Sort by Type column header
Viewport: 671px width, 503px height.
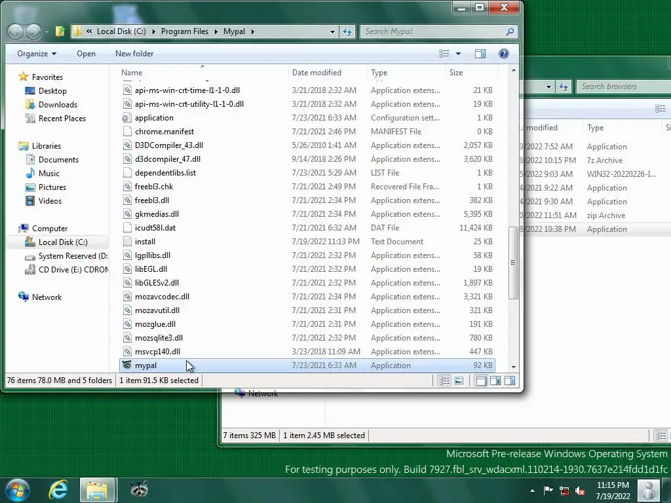[x=379, y=72]
